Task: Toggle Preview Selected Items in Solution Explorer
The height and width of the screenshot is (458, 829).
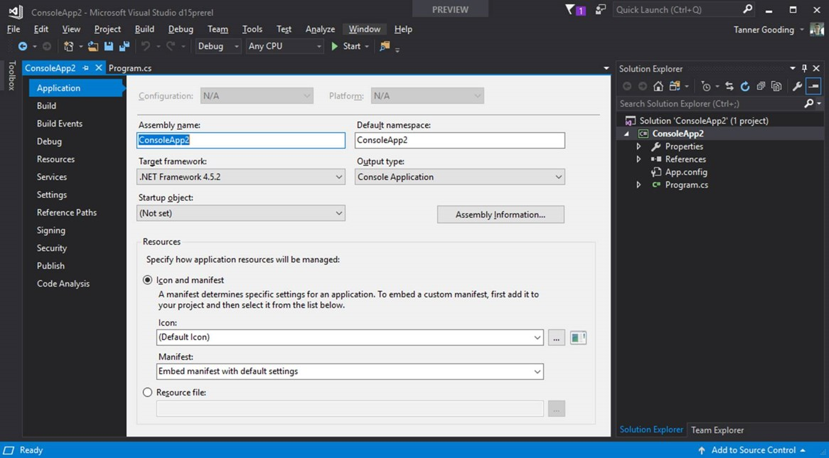Action: click(776, 86)
